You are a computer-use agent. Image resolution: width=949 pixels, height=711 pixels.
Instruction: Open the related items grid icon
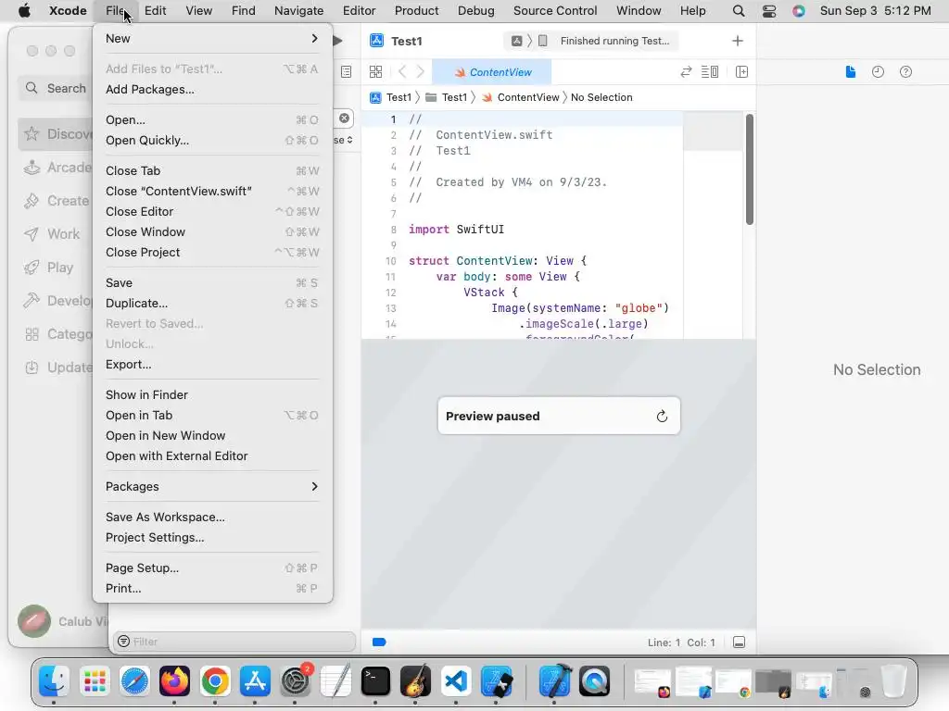coord(375,72)
